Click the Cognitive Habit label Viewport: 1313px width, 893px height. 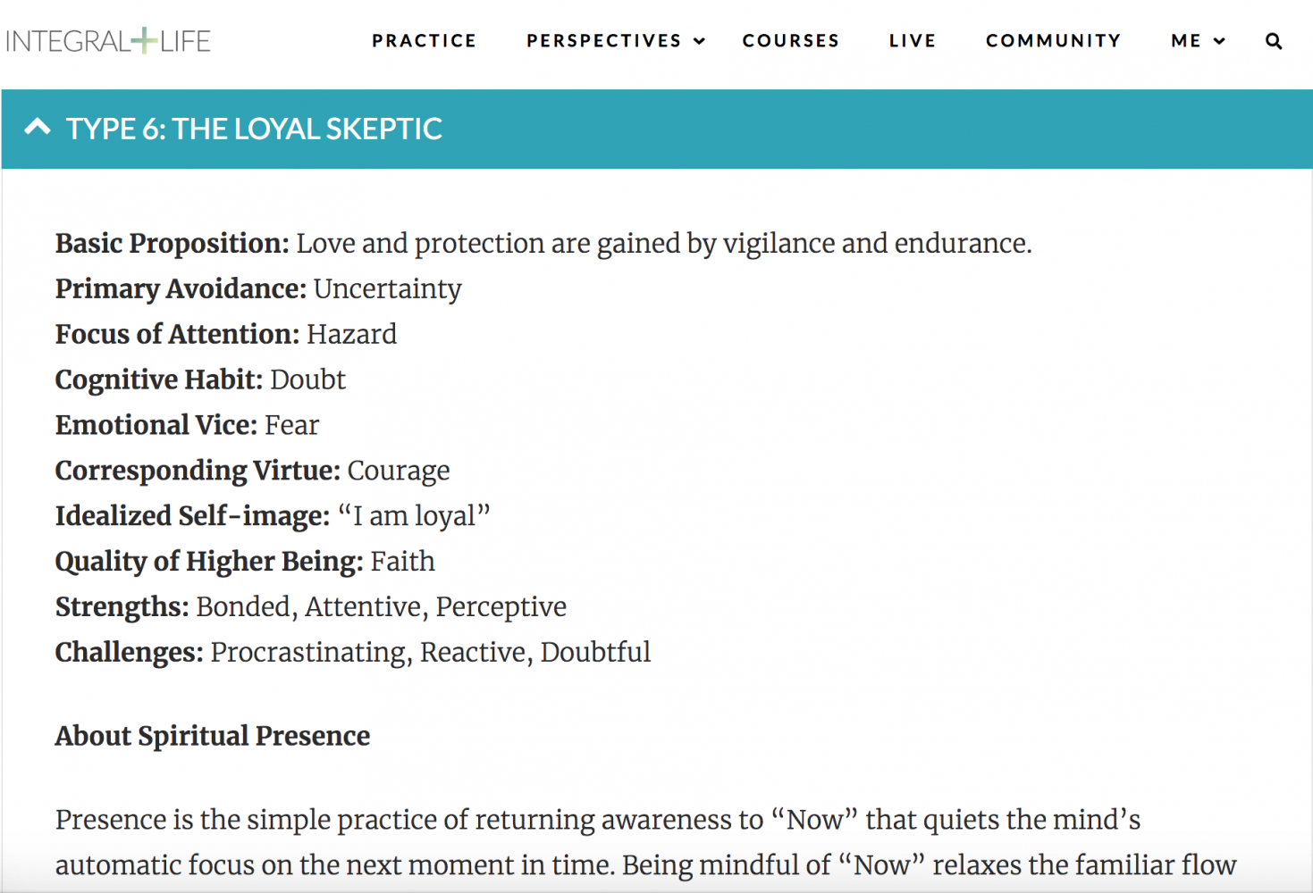159,380
